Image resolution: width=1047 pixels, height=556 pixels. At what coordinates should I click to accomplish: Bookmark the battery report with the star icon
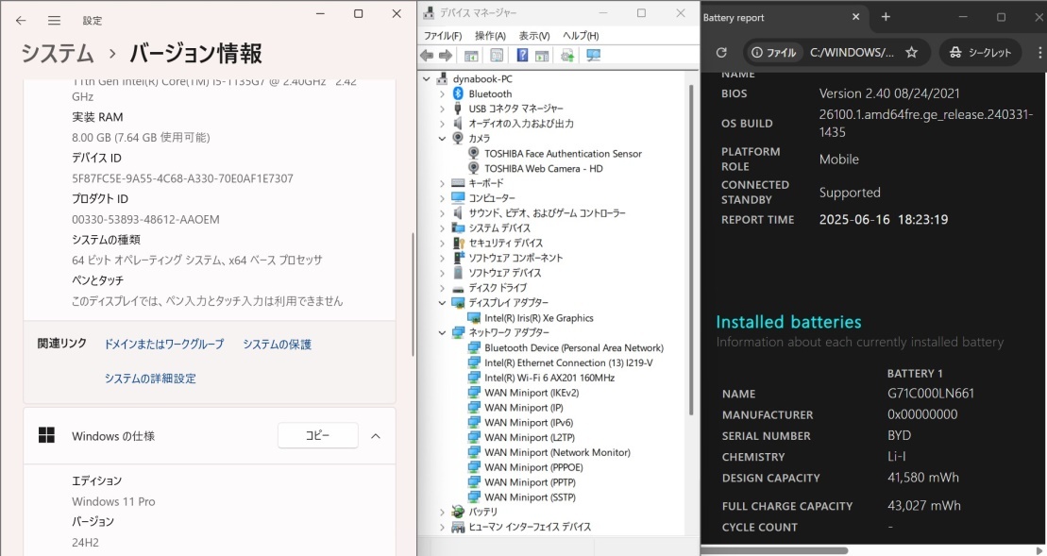click(912, 52)
